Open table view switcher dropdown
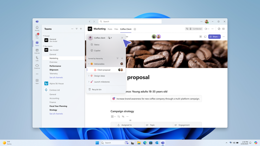 [113, 117]
